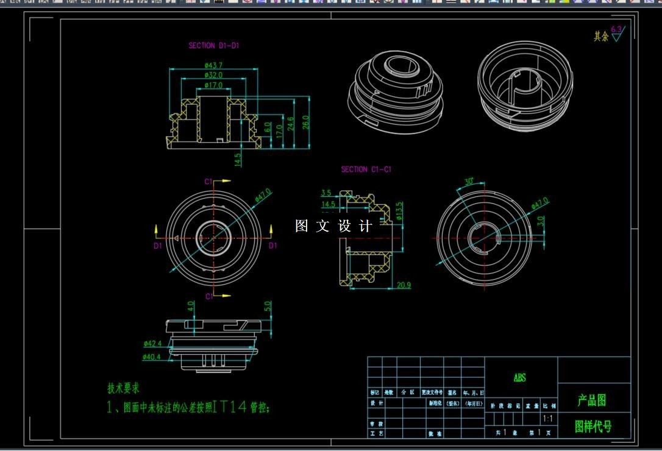Select the 20.9 dimension text

(x=404, y=285)
